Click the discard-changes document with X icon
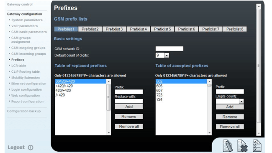The image size is (272, 153). coord(242,146)
